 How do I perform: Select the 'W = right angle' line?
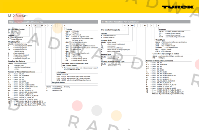point(13,33)
